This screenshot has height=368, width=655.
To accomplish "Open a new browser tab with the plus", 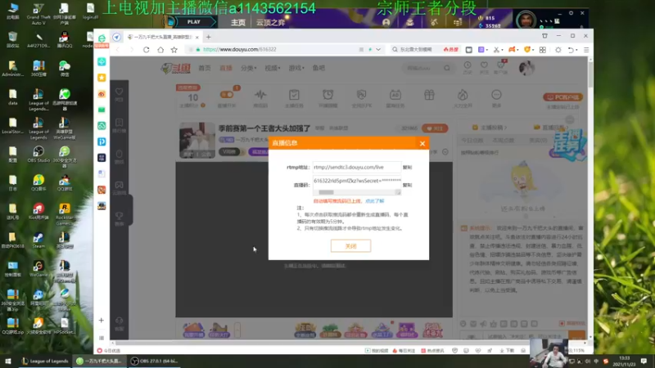I will tap(209, 37).
